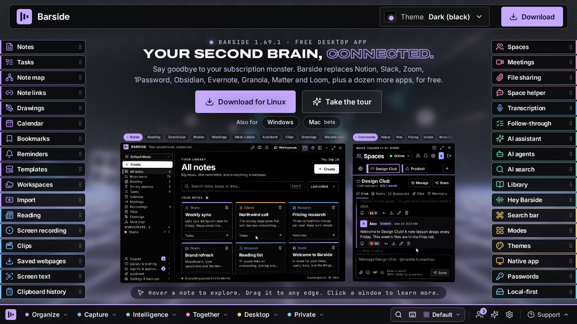Select Themes in the right sidebar
Viewport: 577px width, 324px height.
(534, 246)
